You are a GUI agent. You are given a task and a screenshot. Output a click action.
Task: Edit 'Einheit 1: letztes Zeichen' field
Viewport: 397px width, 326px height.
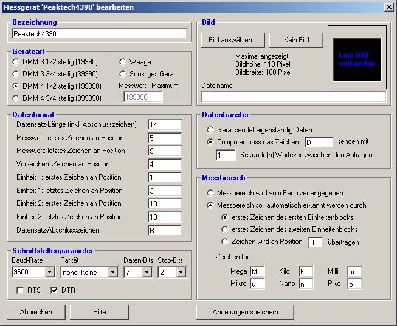pyautogui.click(x=165, y=191)
